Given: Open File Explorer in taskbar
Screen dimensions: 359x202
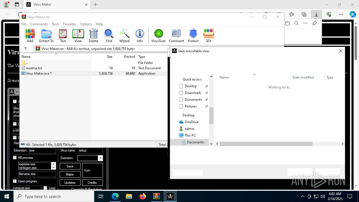Looking at the screenshot, I should 129,196.
